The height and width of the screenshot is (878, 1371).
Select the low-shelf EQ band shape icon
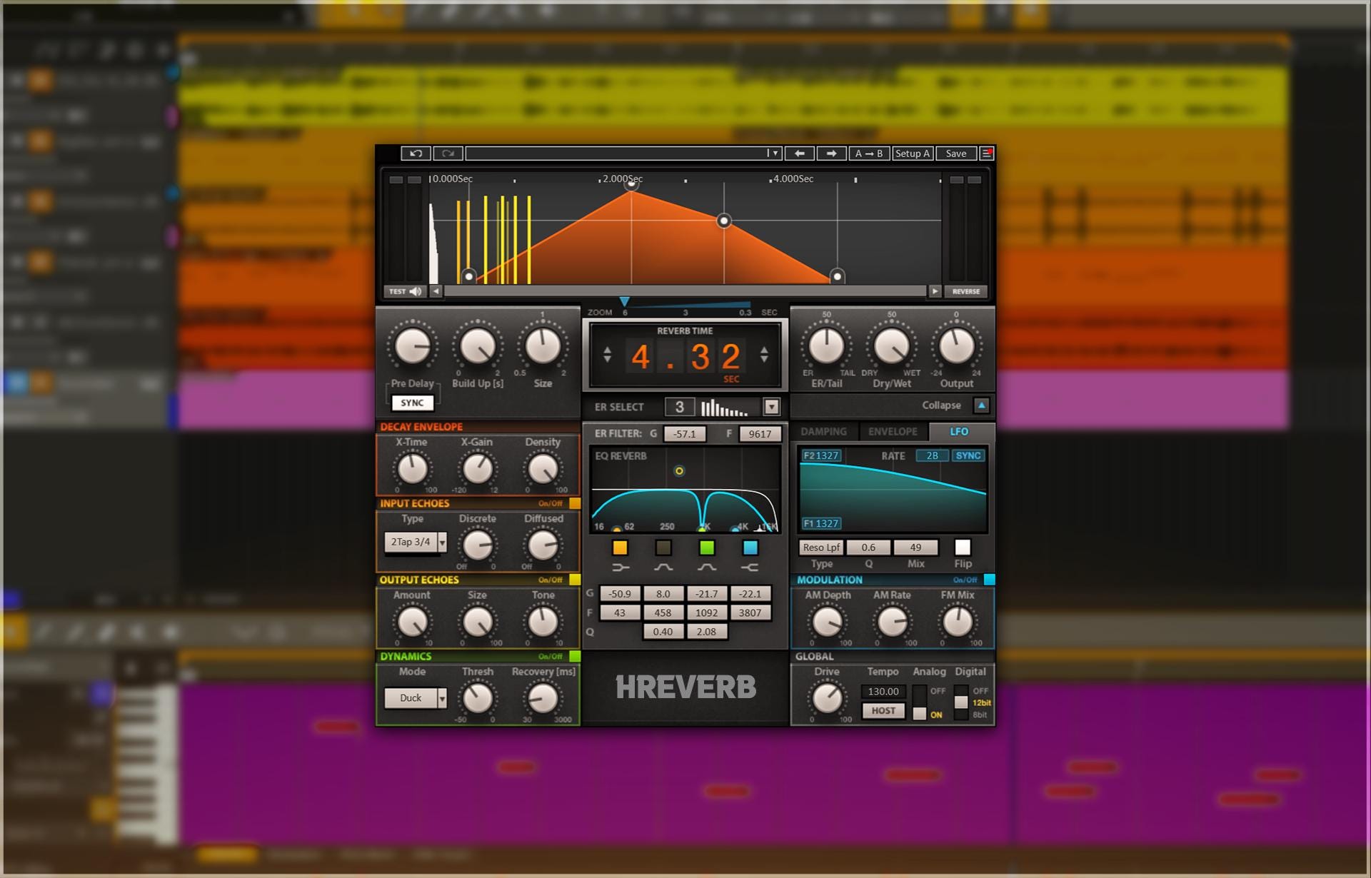[620, 567]
